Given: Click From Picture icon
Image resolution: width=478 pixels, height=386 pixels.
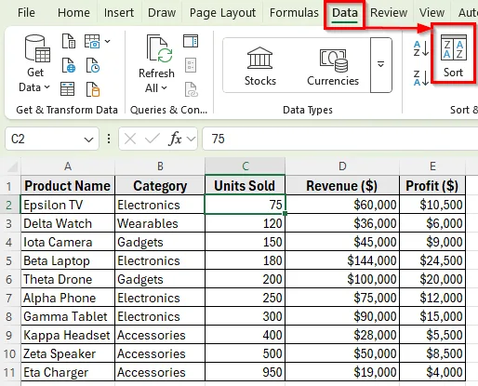Looking at the screenshot, I should pos(92,41).
